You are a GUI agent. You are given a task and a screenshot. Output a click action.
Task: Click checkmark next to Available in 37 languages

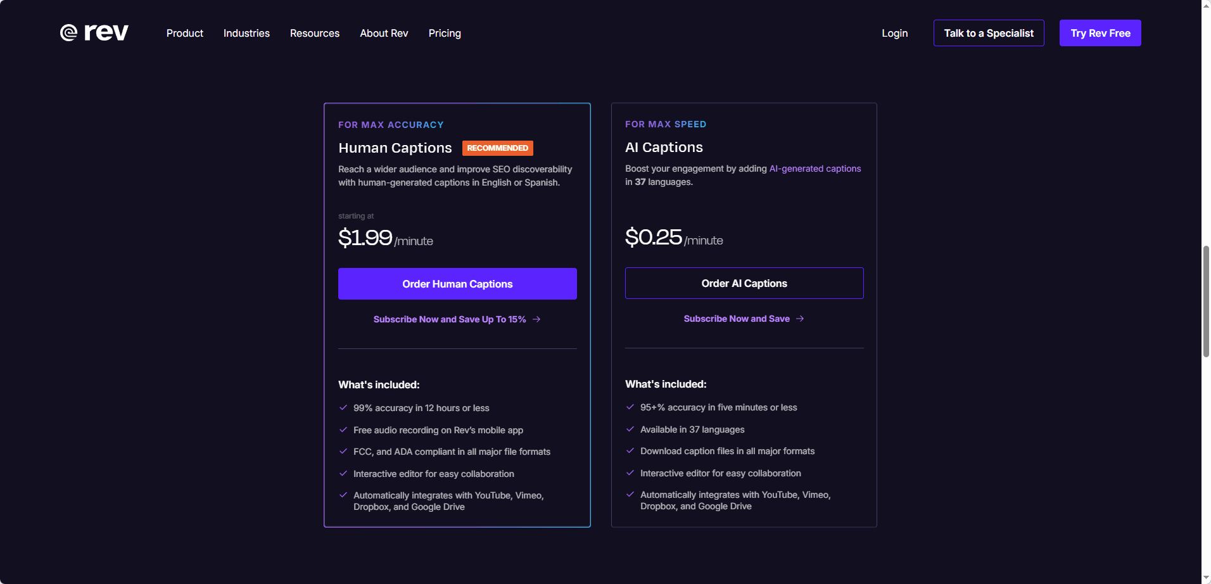coord(630,429)
